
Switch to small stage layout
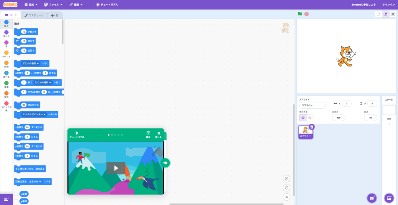[x=379, y=14]
